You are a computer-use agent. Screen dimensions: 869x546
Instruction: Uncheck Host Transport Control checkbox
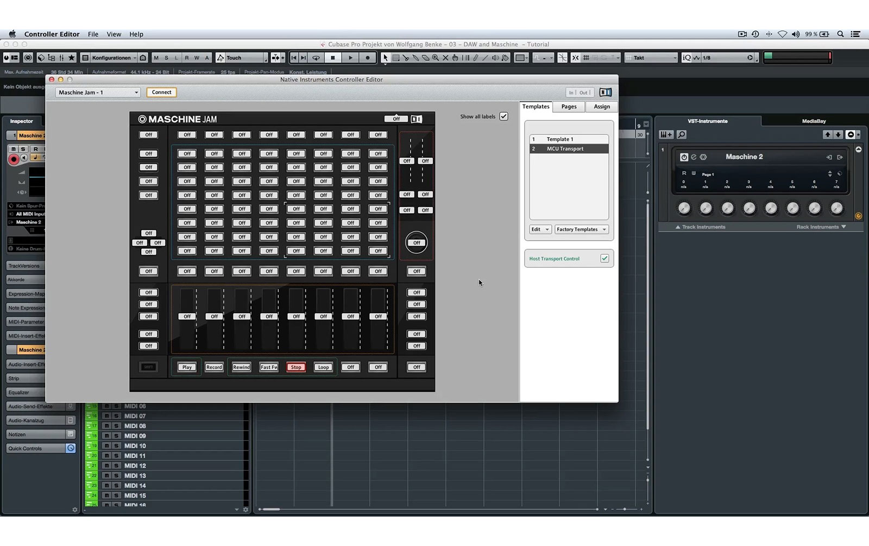pyautogui.click(x=604, y=259)
